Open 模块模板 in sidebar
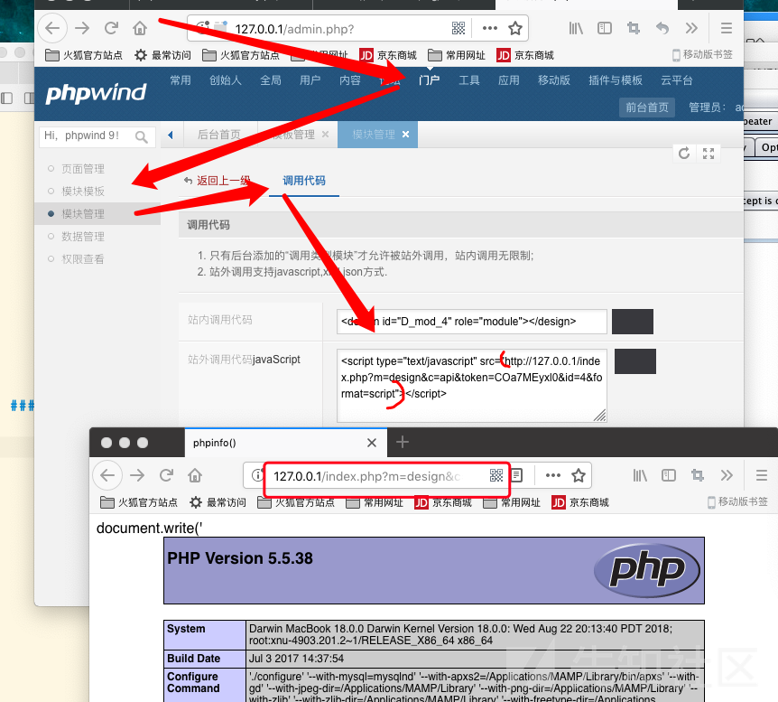This screenshot has height=702, width=778. click(x=82, y=192)
